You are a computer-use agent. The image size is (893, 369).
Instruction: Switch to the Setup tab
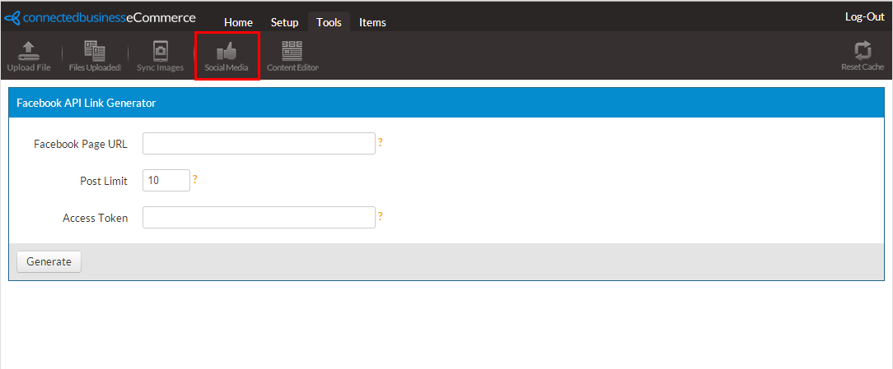click(284, 23)
